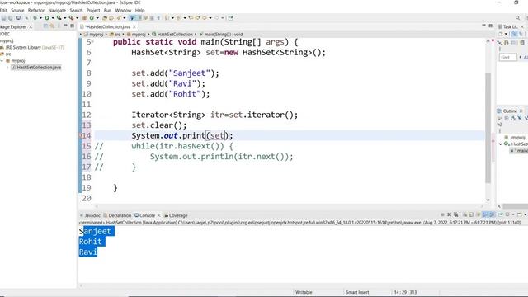Run the program with green Run button
Viewport: 528px width, 297px height.
click(x=47, y=18)
